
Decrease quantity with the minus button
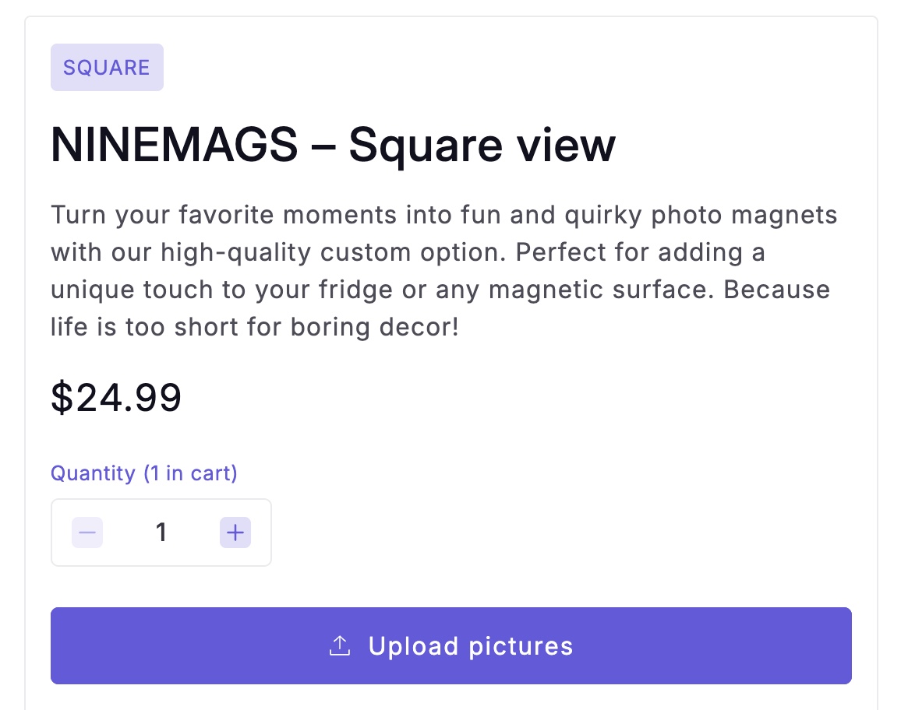87,532
